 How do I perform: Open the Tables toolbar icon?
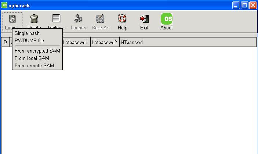coord(56,19)
